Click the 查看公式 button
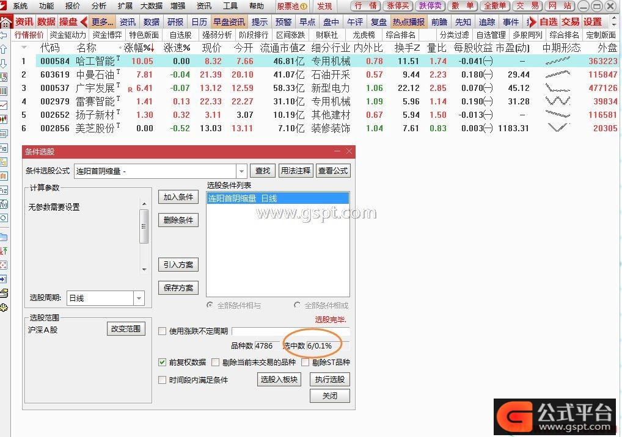The height and width of the screenshot is (437, 622). point(333,171)
